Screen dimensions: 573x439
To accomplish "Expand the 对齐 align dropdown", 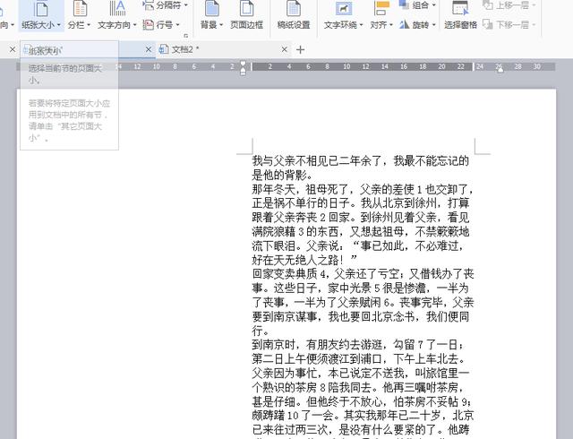I will pyautogui.click(x=390, y=25).
